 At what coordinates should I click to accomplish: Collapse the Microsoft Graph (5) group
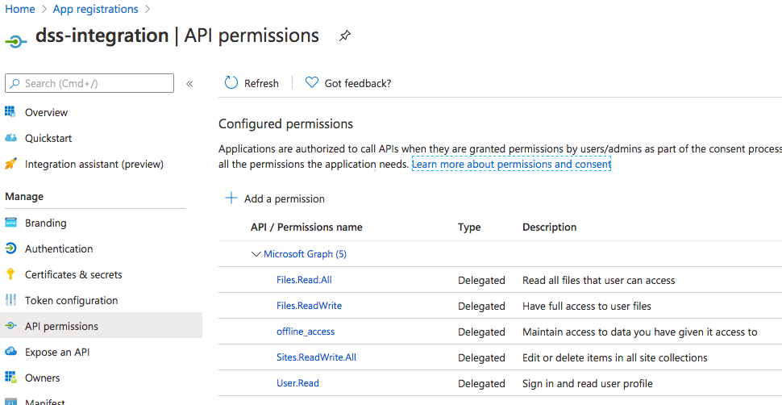[256, 254]
